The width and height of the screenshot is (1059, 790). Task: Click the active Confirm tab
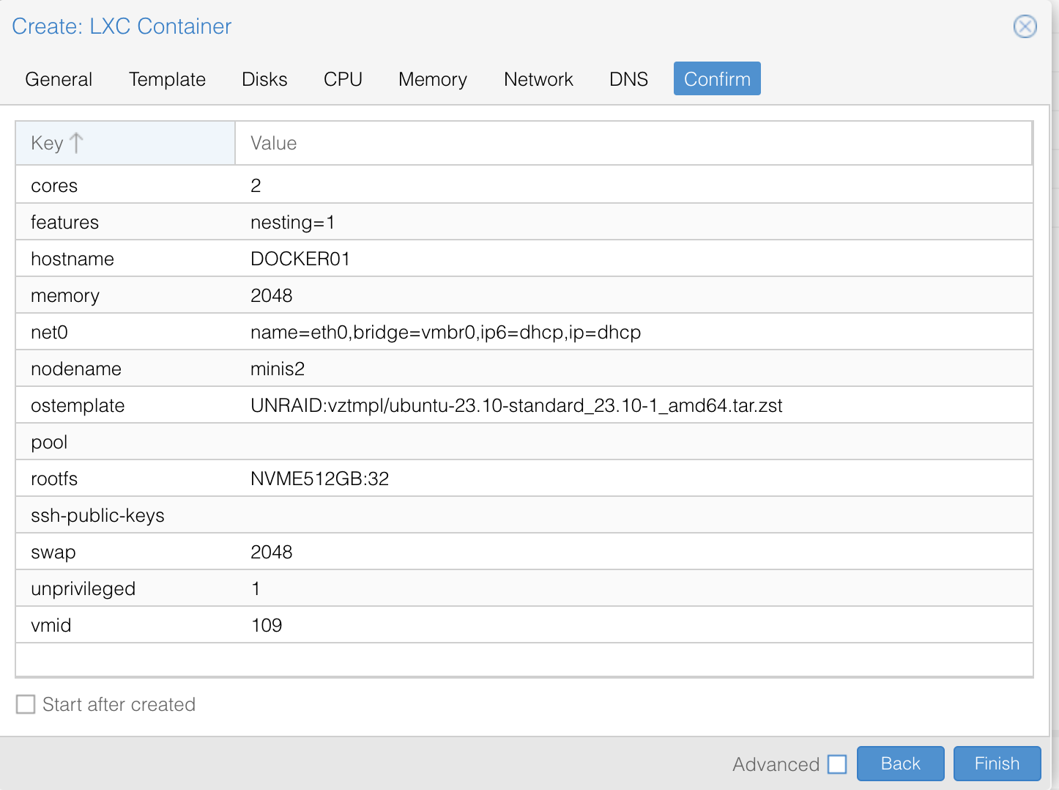[716, 78]
